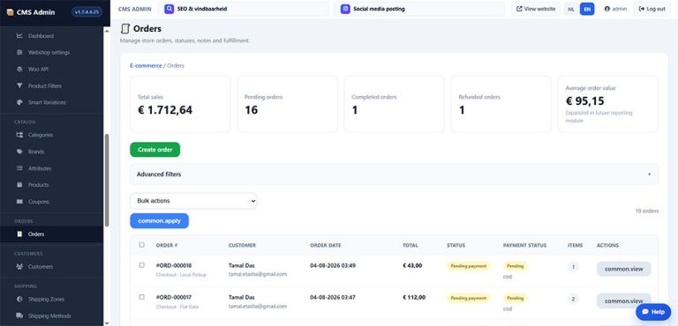This screenshot has height=326, width=678.
Task: Click order number #ORD-000017
Action: 174,298
